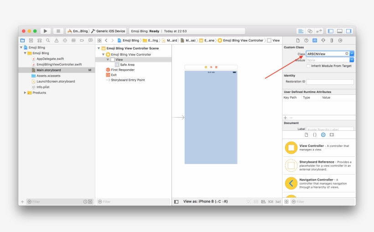
Task: Select Safe Area in document outline
Action: point(125,65)
